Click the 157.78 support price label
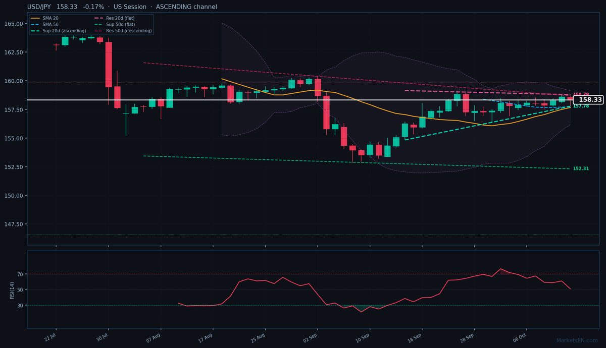Screen dimensions: 606x348 coord(581,106)
